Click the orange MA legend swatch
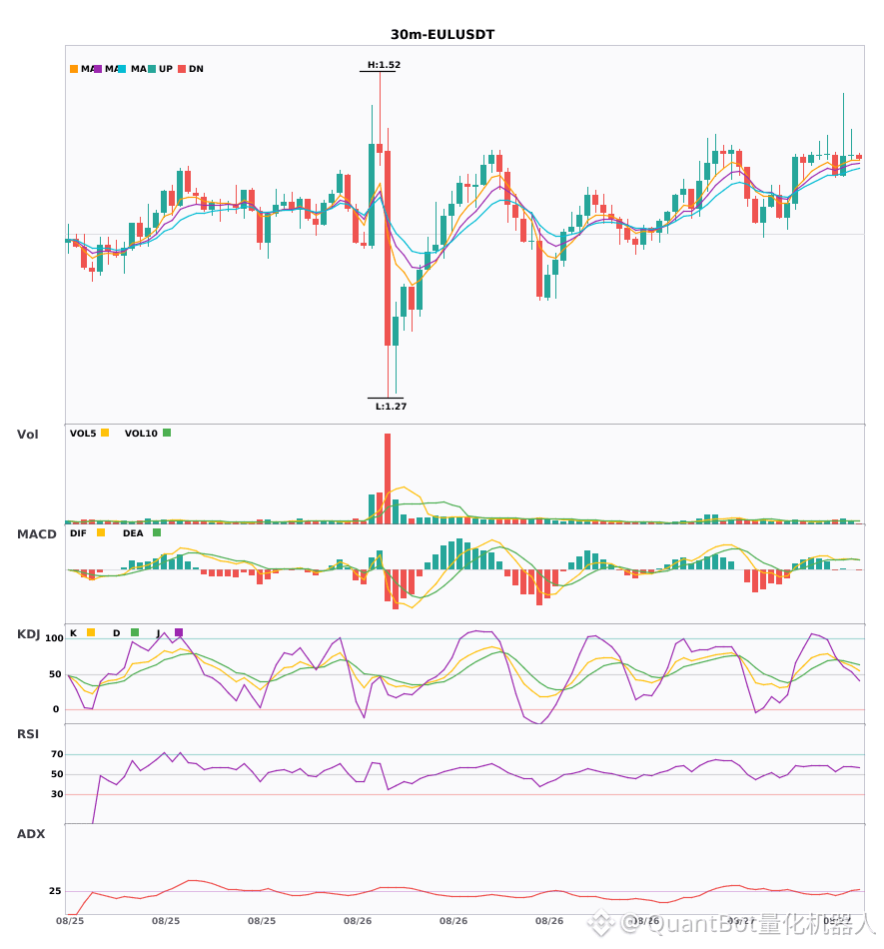Image resolution: width=884 pixels, height=949 pixels. (x=74, y=69)
